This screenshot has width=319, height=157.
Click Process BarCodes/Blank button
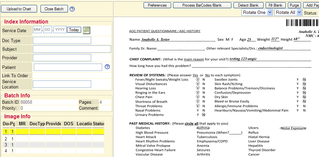tap(202, 5)
